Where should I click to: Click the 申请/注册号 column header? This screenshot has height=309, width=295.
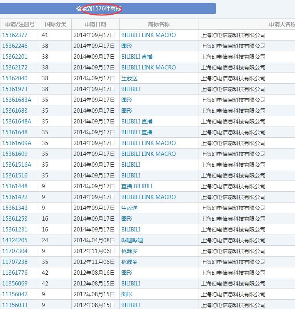pos(20,24)
